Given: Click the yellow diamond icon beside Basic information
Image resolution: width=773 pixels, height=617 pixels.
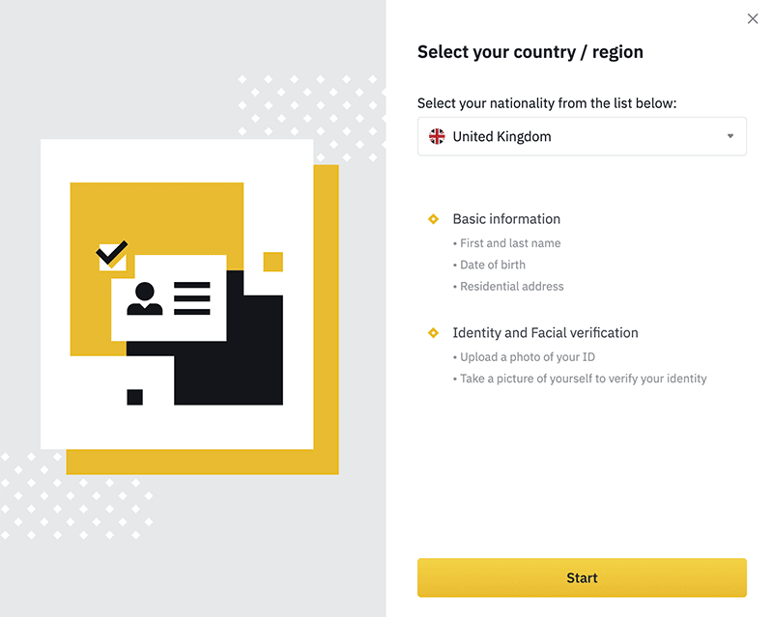Looking at the screenshot, I should (x=433, y=218).
